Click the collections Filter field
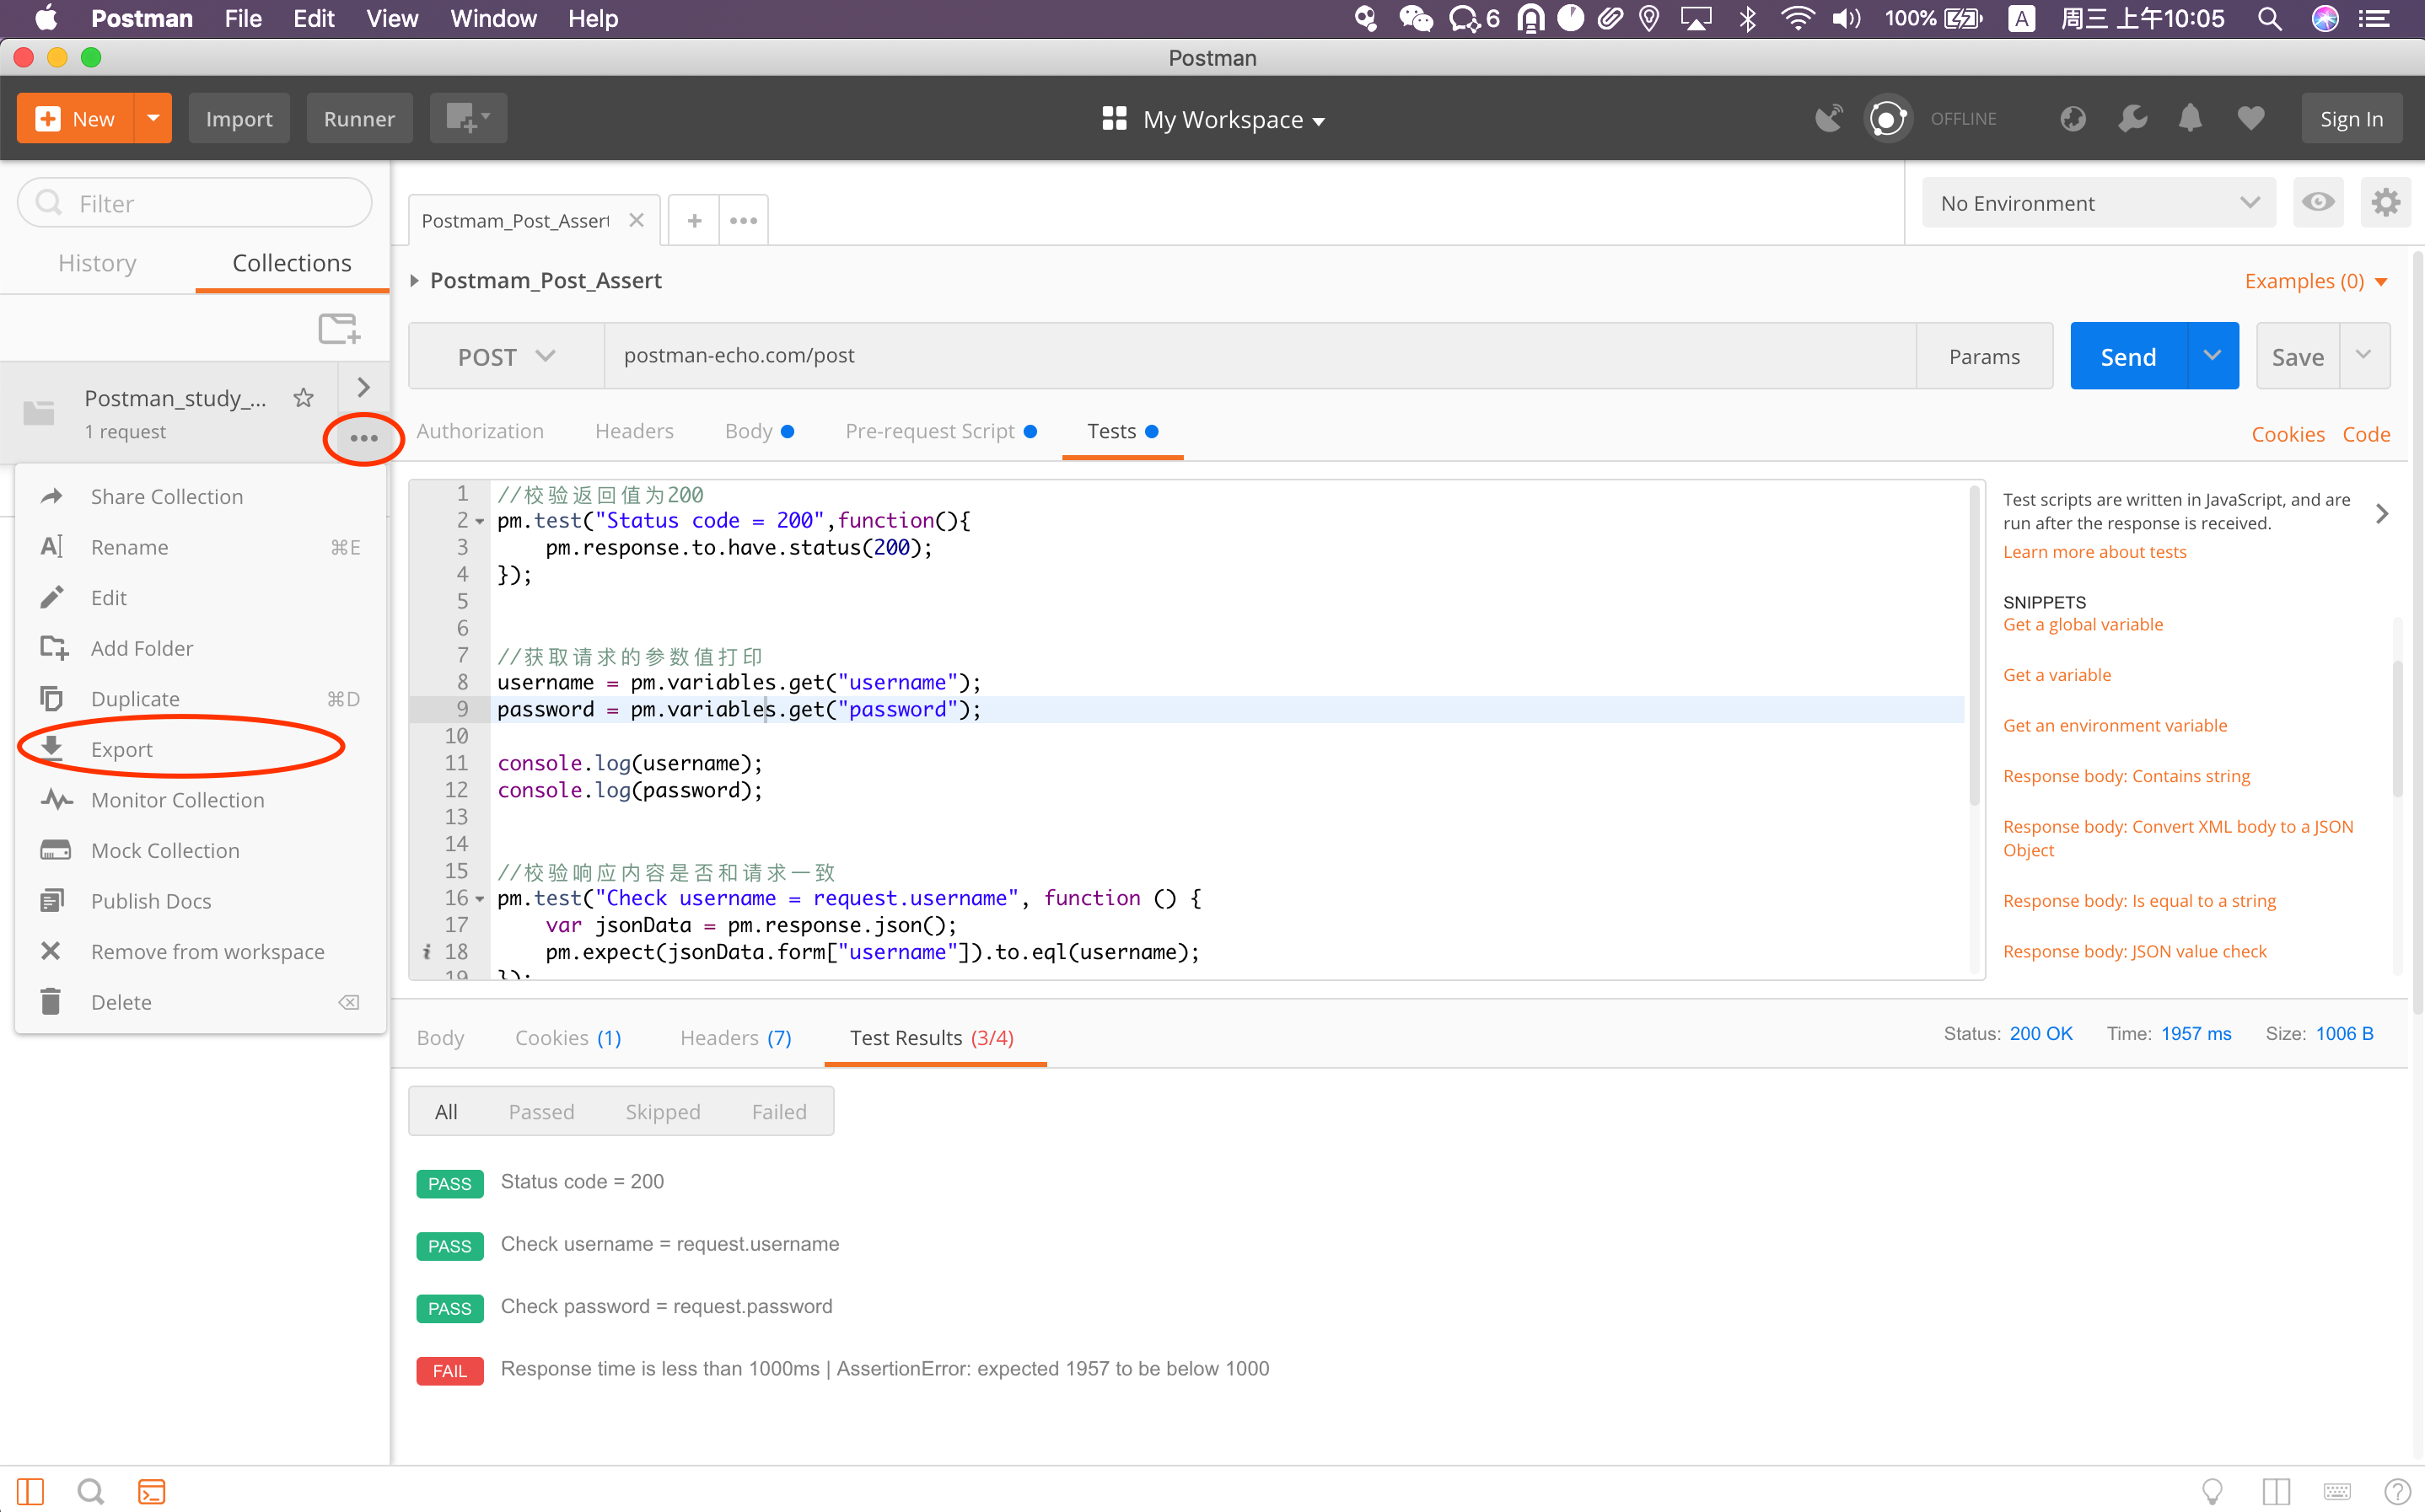The image size is (2425, 1512). click(195, 203)
